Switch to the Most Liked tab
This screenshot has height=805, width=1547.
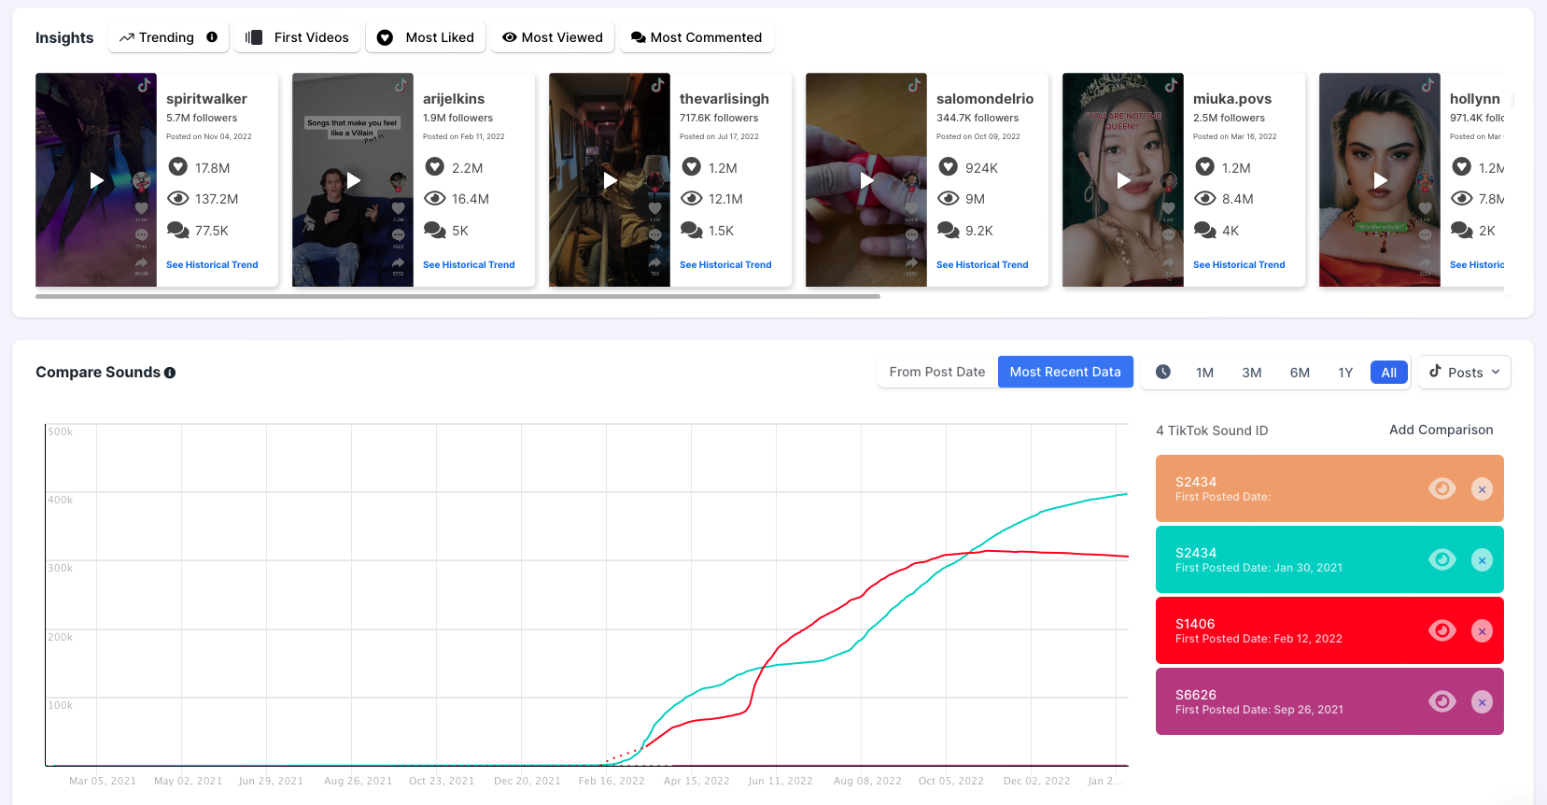click(426, 37)
